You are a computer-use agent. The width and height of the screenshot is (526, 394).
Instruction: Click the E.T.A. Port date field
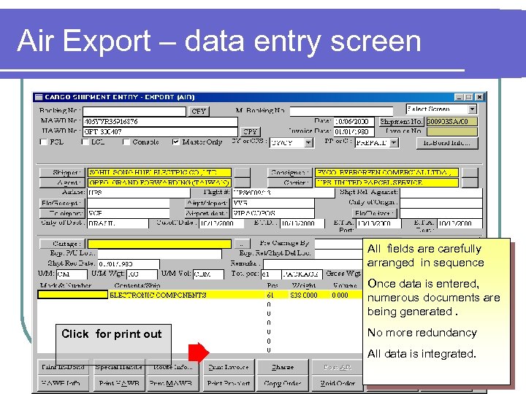coord(378,223)
